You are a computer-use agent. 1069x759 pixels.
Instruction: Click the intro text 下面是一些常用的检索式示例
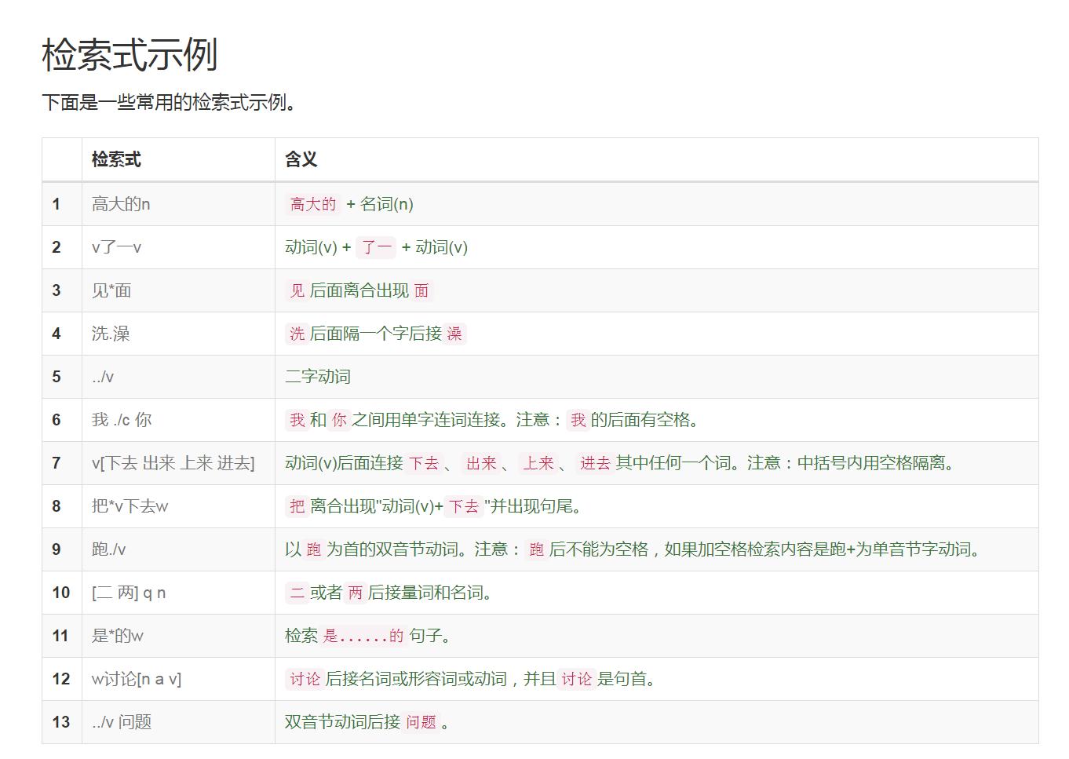[x=169, y=101]
